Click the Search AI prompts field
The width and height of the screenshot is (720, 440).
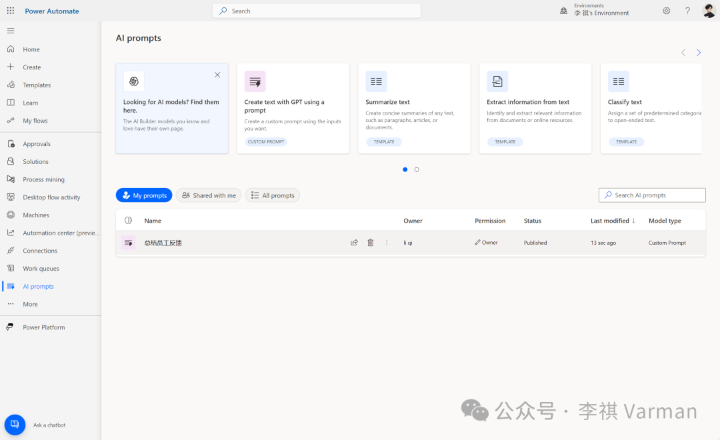coord(652,195)
